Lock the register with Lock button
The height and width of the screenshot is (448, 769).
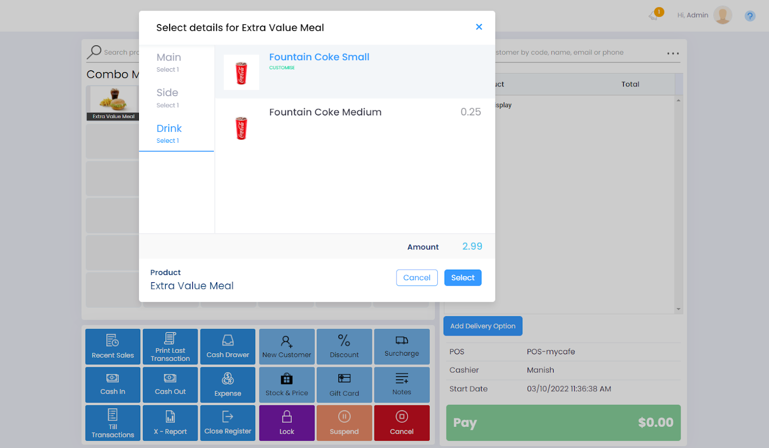(286, 423)
